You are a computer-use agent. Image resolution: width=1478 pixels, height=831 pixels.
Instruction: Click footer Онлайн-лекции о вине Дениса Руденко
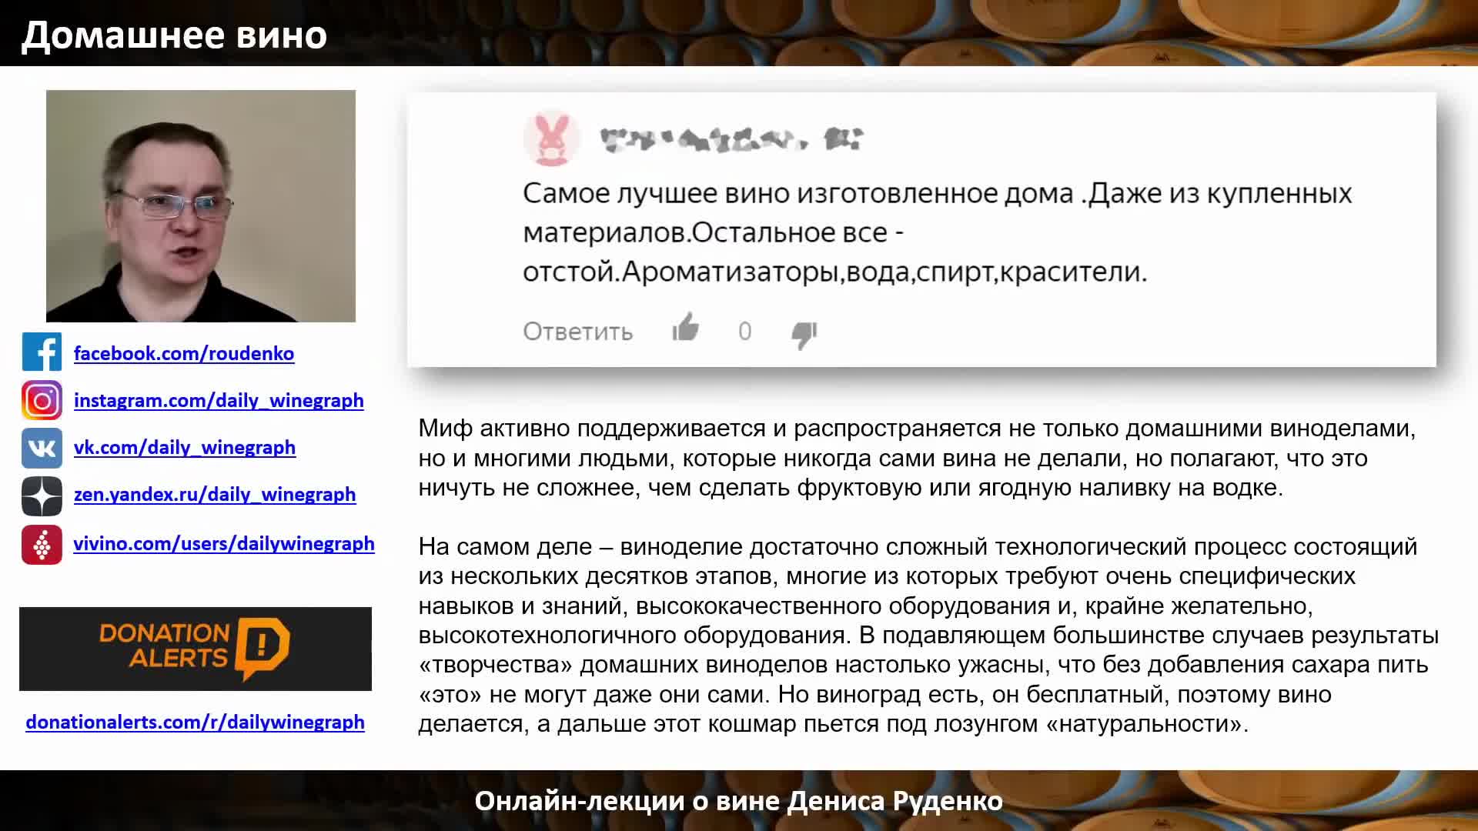tap(739, 801)
